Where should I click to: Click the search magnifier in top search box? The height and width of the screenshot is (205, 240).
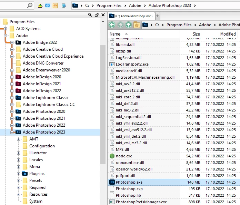30,6
